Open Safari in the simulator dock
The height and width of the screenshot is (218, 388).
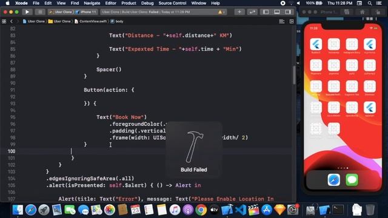pyautogui.click(x=333, y=180)
